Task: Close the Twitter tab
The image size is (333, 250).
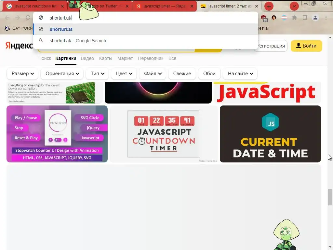Action: (x=127, y=6)
